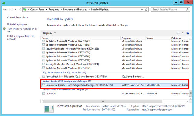Collapse Visual Studio 2010 Prerequisites group
194x116 pixels.
[x=65, y=90]
